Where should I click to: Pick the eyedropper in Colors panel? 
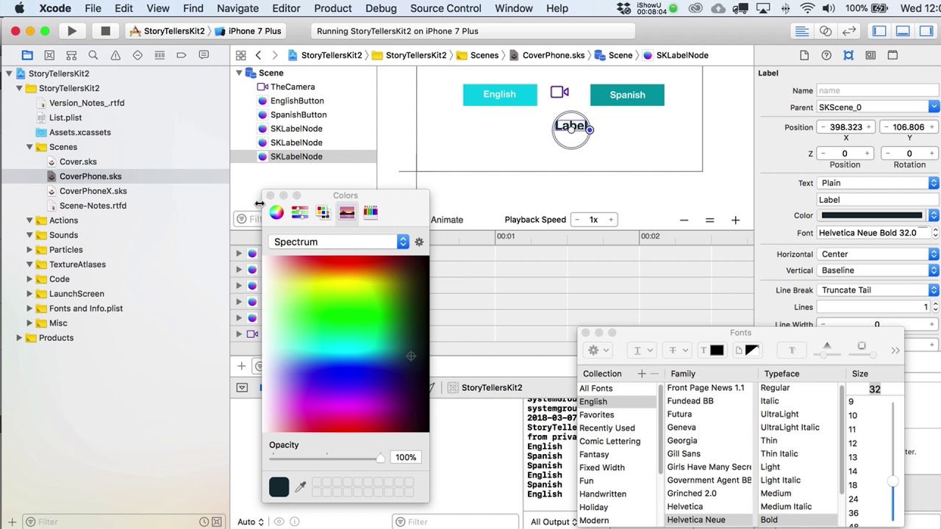click(x=300, y=487)
